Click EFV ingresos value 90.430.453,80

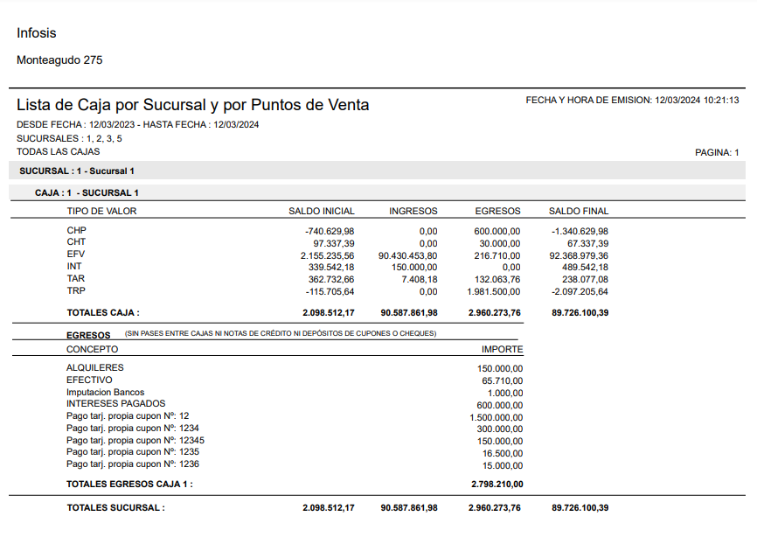click(408, 255)
